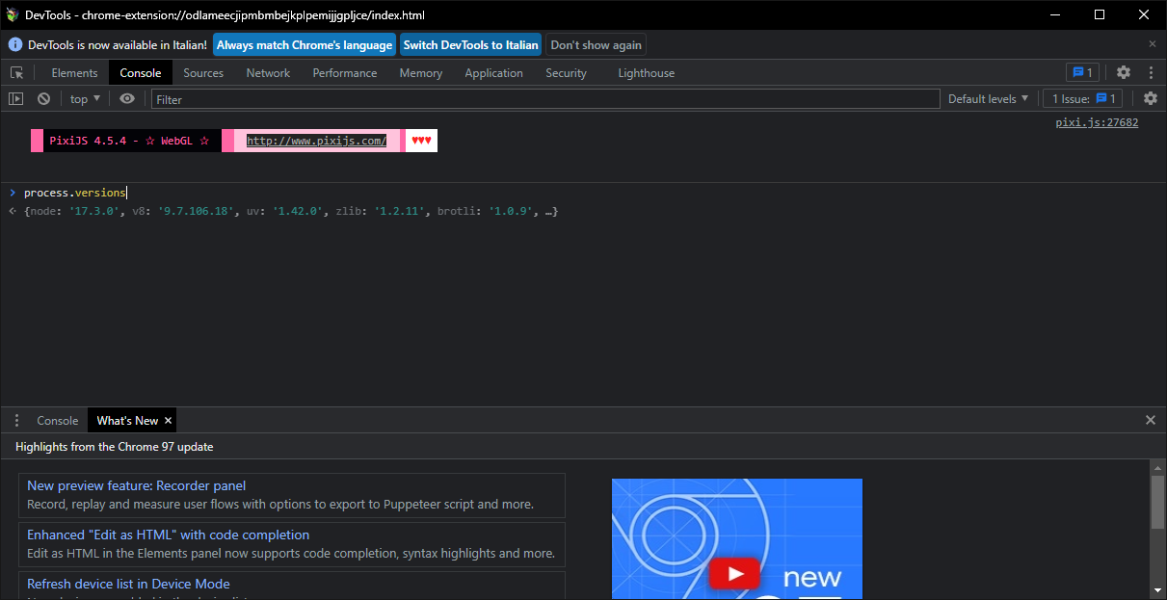1167x600 pixels.
Task: Switch to the Elements tab
Action: coord(74,73)
